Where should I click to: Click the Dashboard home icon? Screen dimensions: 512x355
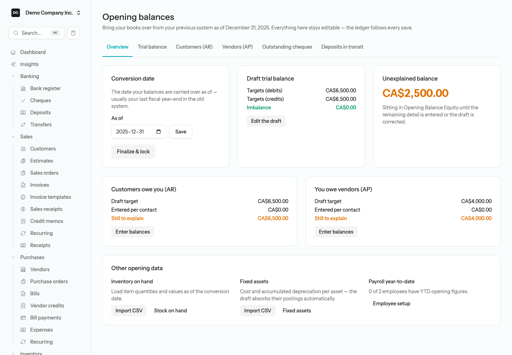pos(13,52)
